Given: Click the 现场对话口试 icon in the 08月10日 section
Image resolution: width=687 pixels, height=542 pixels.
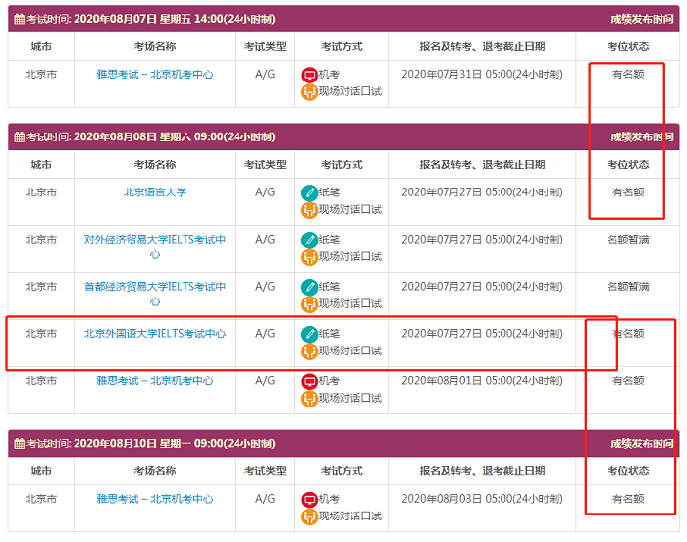Looking at the screenshot, I should point(309,516).
